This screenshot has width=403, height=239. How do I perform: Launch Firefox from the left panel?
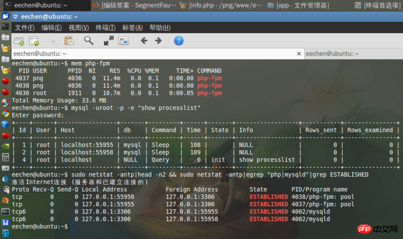(6, 103)
